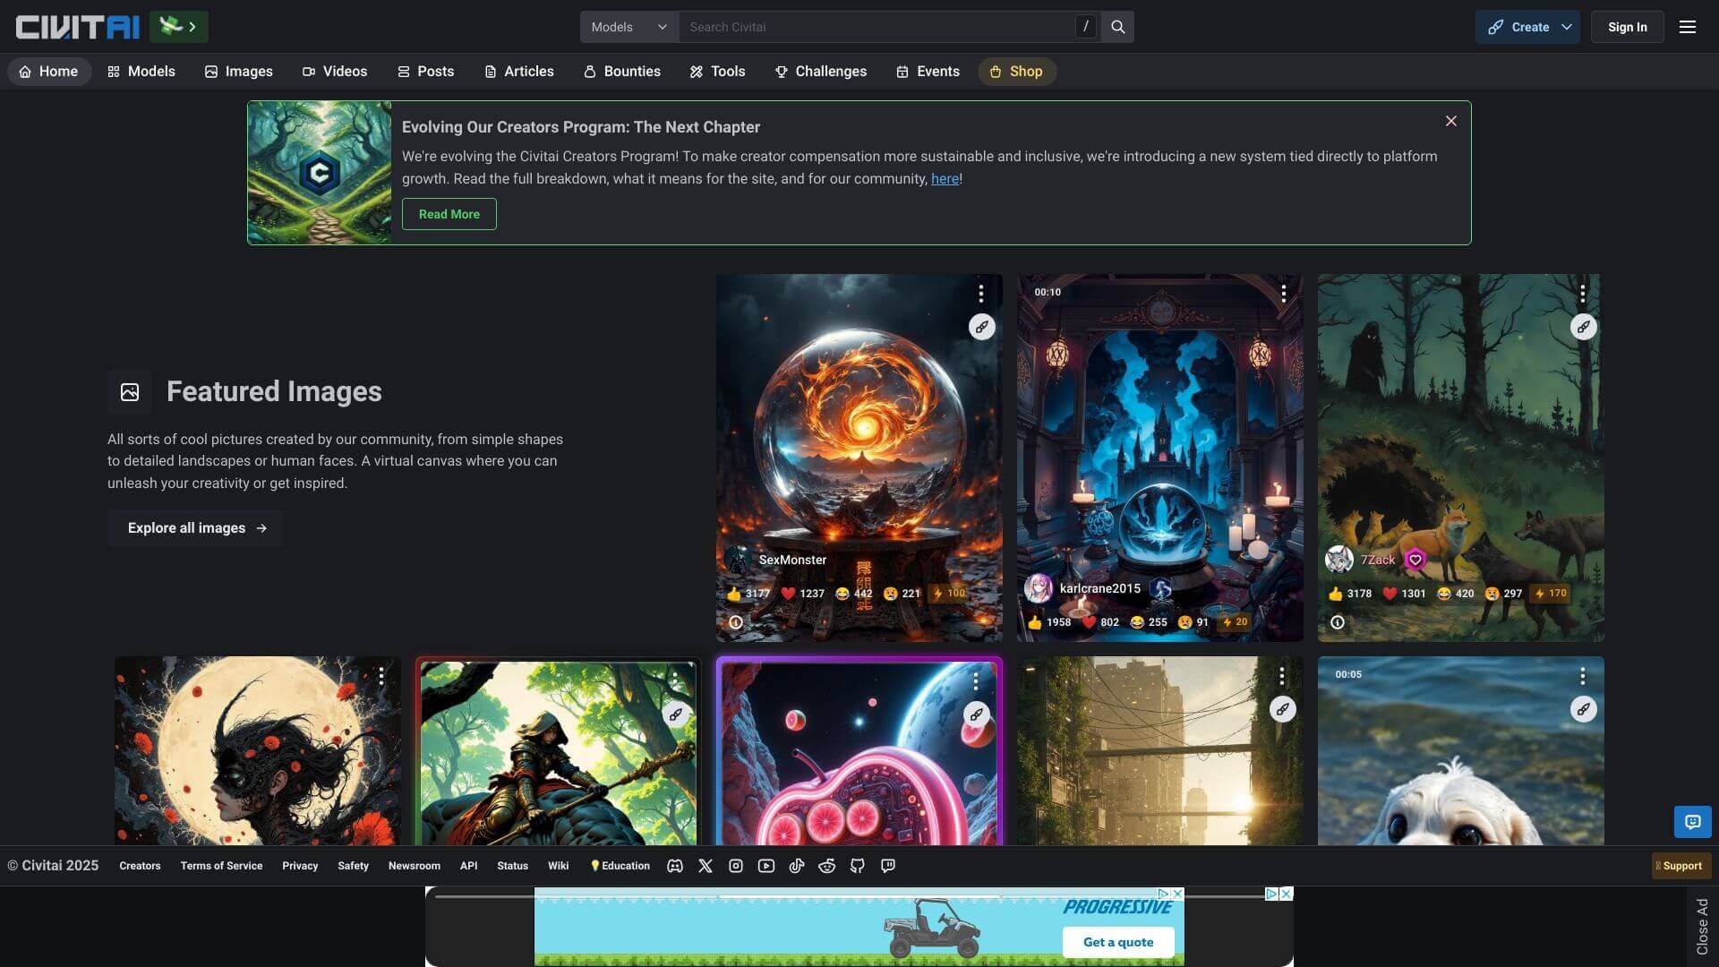Heart react on 7Zack's forest image
Viewport: 1719px width, 967px height.
pyautogui.click(x=1401, y=594)
